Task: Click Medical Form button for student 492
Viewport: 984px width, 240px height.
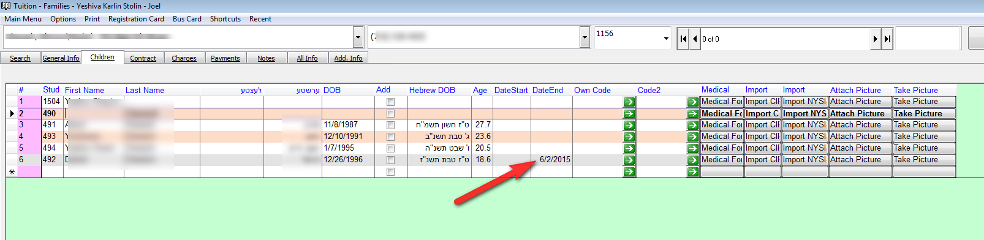Action: [722, 160]
